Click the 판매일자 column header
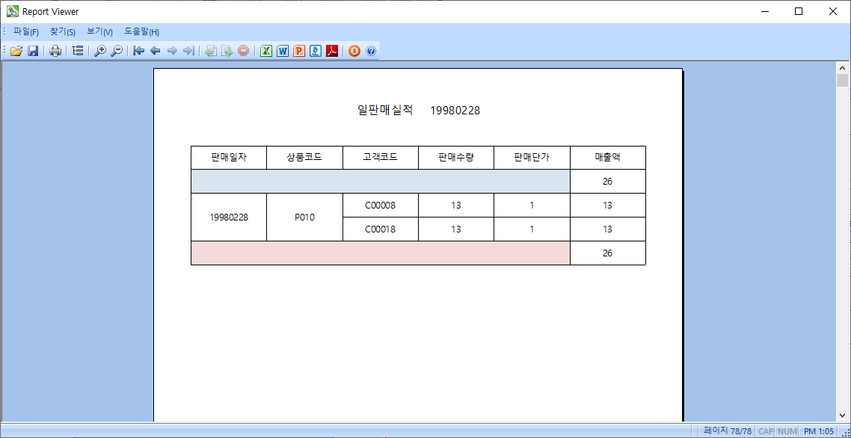Image resolution: width=851 pixels, height=438 pixels. click(x=229, y=158)
